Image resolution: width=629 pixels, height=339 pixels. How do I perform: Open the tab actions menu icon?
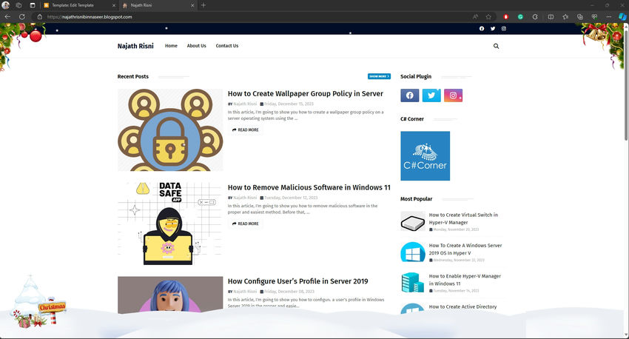click(33, 5)
